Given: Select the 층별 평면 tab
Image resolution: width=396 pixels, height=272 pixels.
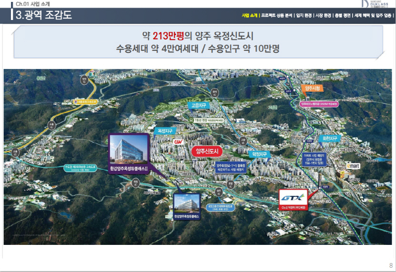Looking at the screenshot, I should (x=342, y=16).
